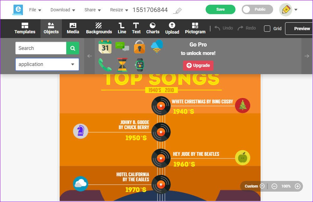Screen dimensions: 313x202
Task: Open the user avatar dropdown arrow
Action: coord(296,10)
